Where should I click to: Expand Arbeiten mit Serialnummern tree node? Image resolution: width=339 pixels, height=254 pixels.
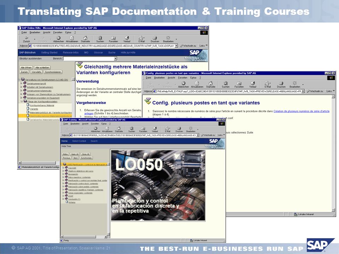[21, 87]
